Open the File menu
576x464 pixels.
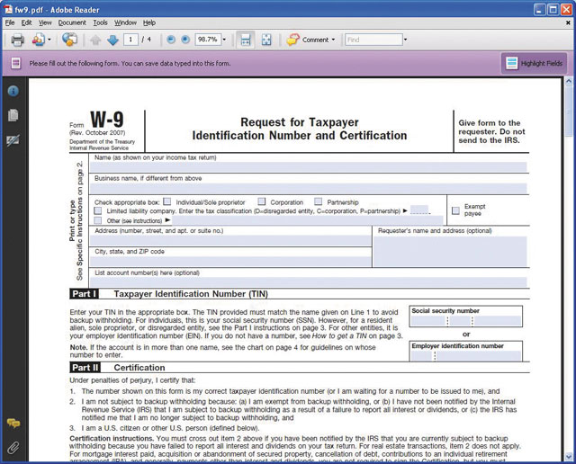(x=10, y=22)
